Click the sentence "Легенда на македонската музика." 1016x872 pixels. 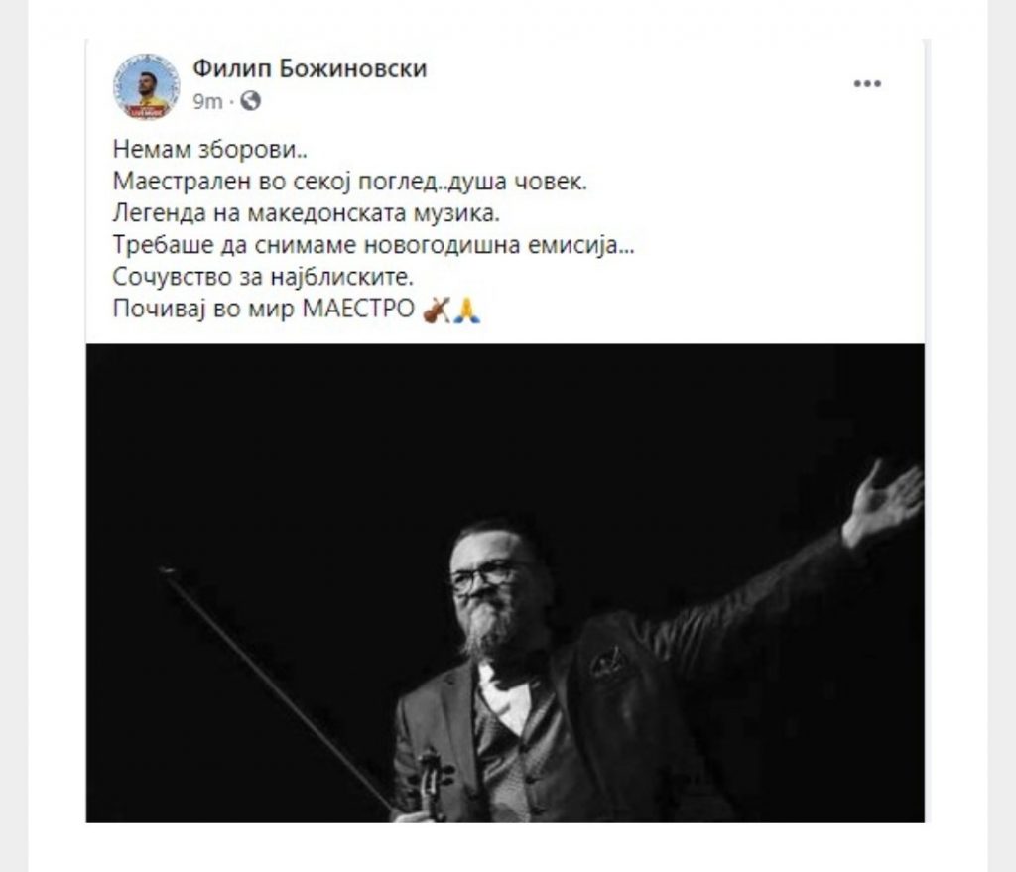[307, 213]
